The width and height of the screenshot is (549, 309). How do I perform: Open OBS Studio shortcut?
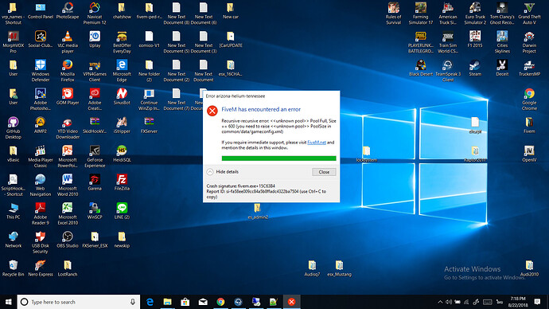pyautogui.click(x=68, y=240)
